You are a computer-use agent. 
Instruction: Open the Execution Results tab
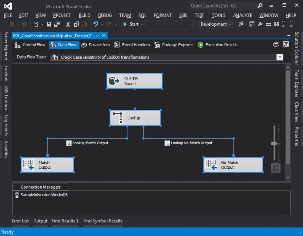point(218,45)
